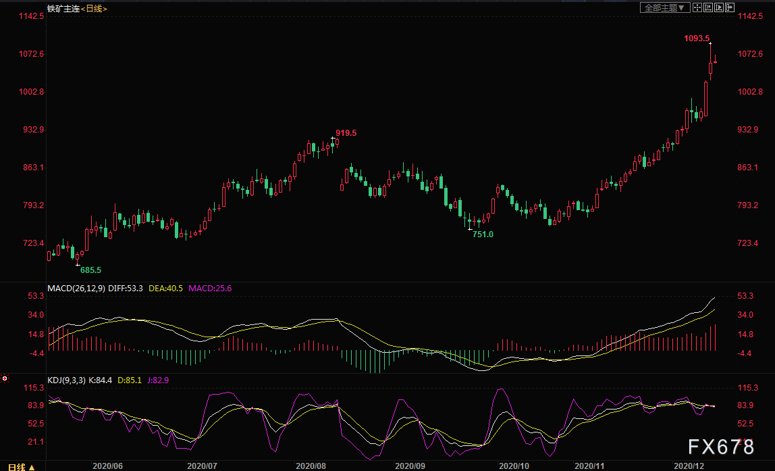Click the 铁矿主连 contract name
The height and width of the screenshot is (471, 775).
point(63,8)
